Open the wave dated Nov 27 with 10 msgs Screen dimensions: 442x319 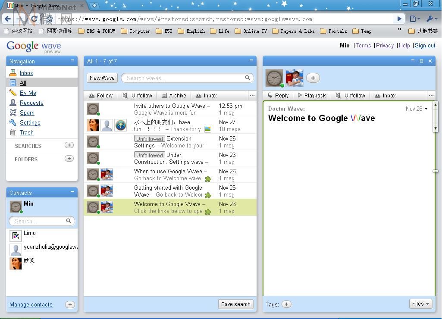[x=170, y=125]
